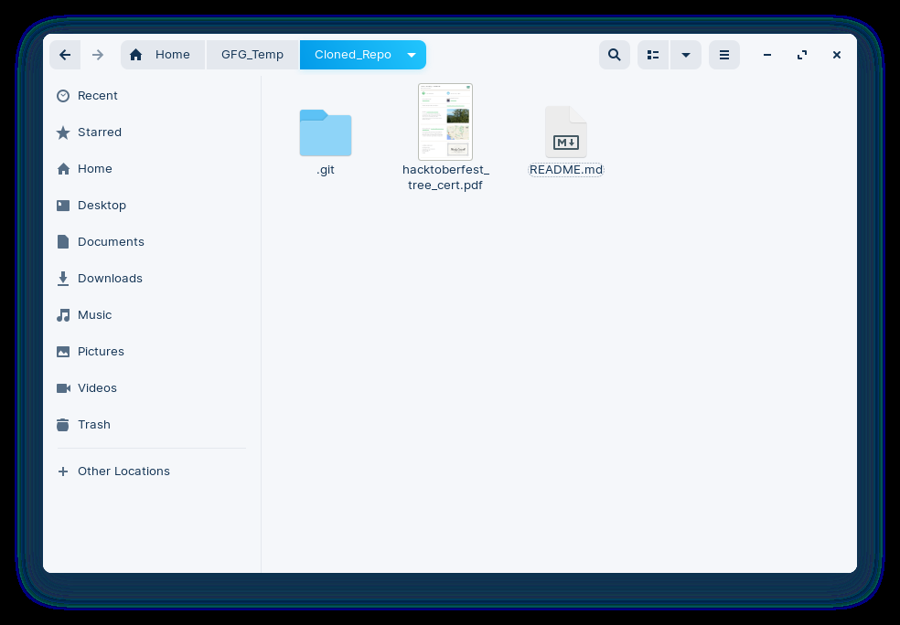Select the hacktoberfest_tree_cert.pdf thumbnail
This screenshot has width=900, height=625.
tap(445, 122)
